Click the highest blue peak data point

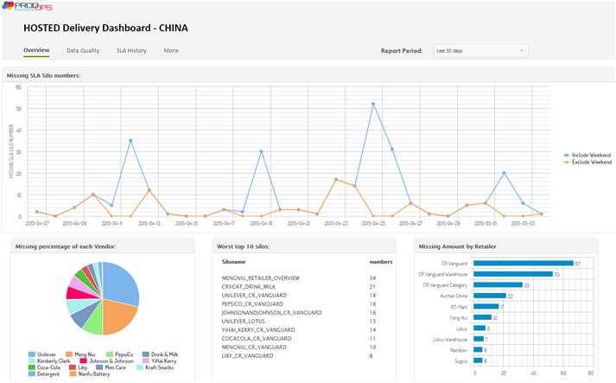click(373, 105)
